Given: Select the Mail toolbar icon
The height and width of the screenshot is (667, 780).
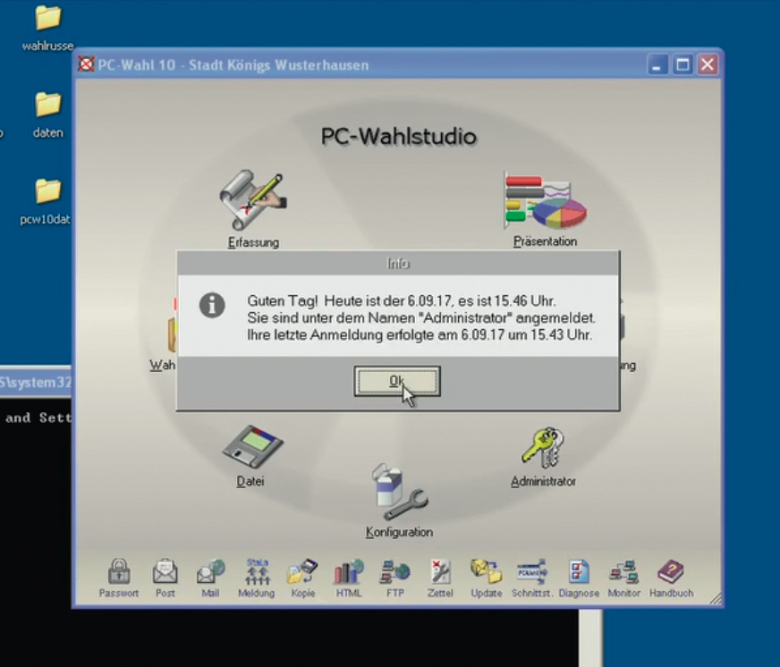Looking at the screenshot, I should point(211,572).
